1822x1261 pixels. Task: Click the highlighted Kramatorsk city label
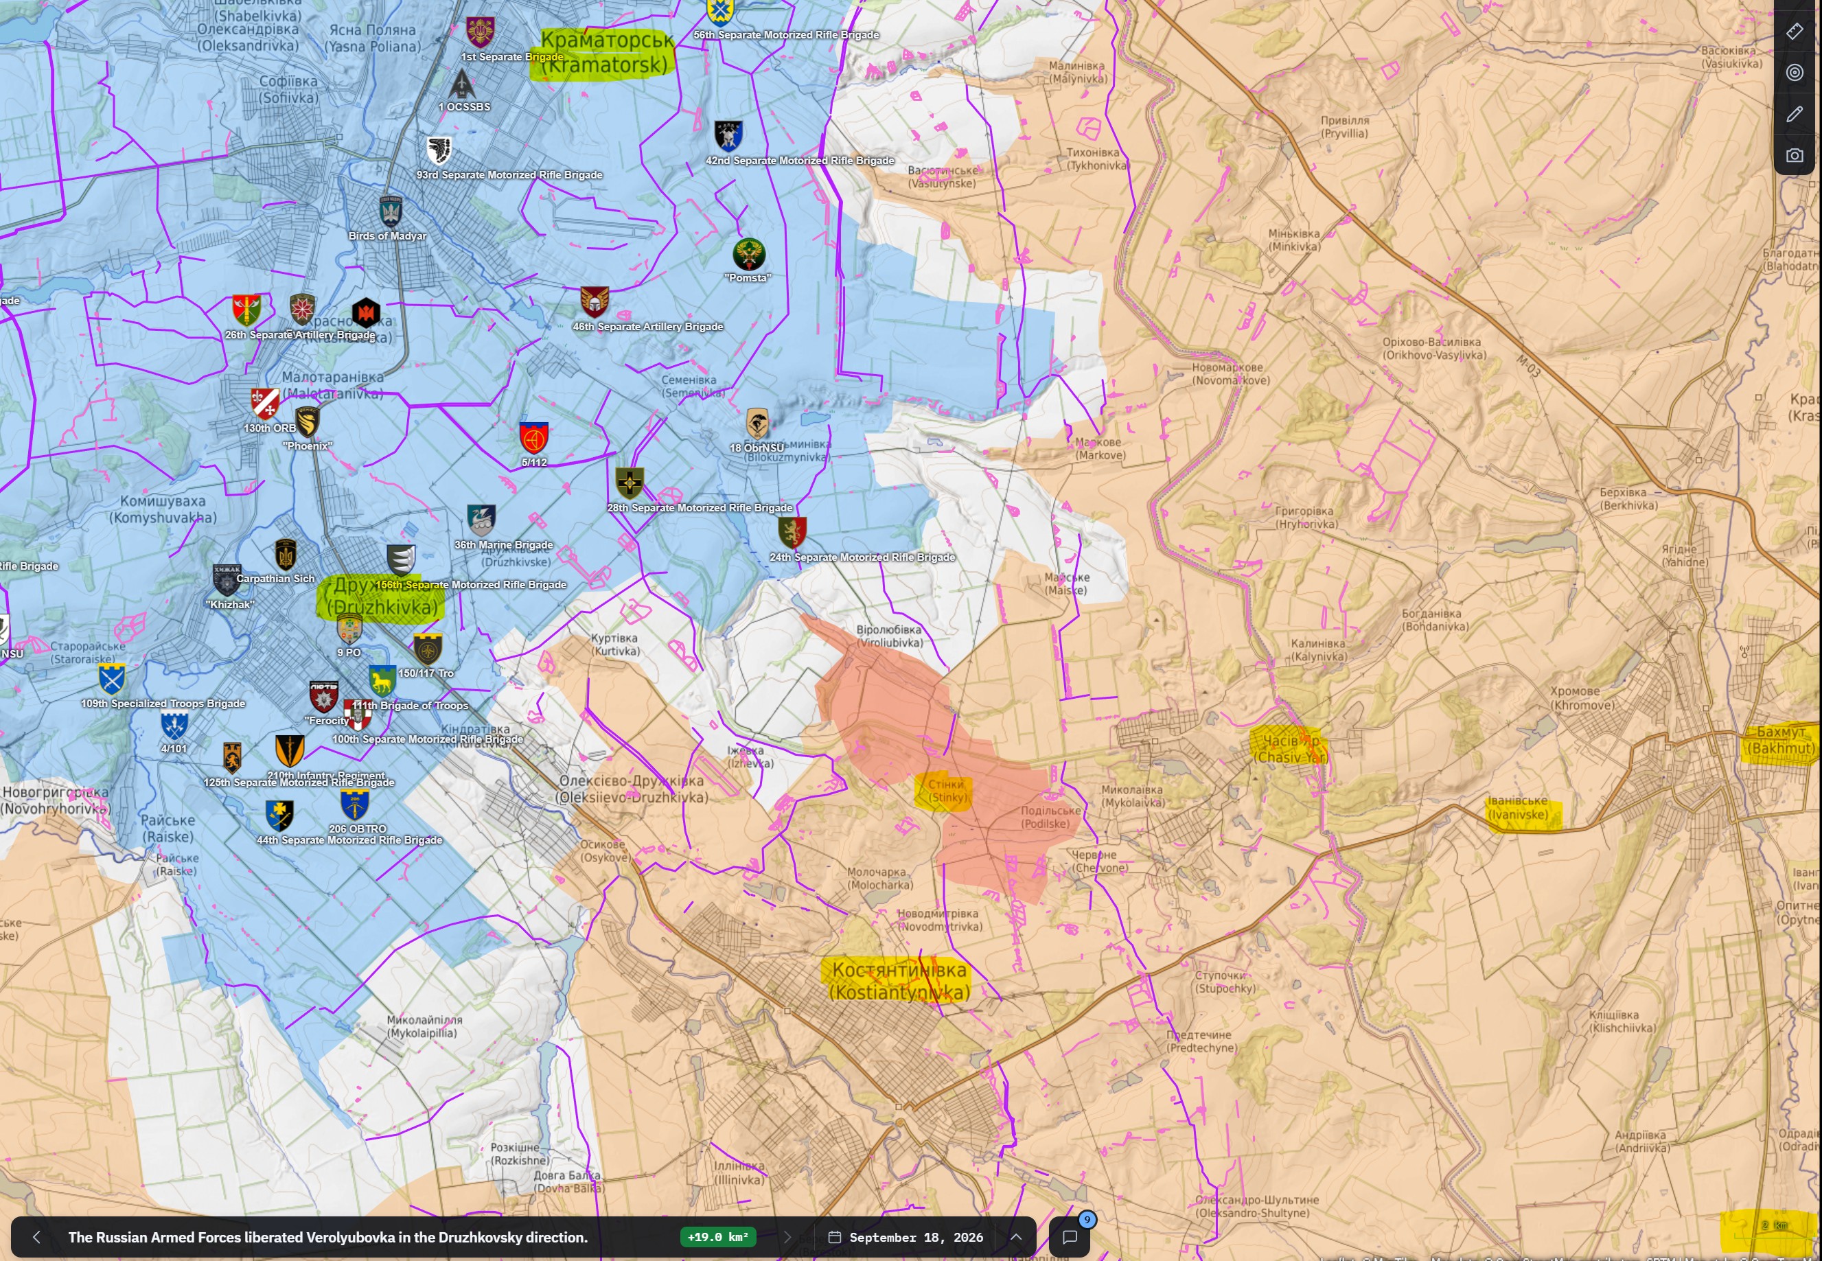[607, 52]
